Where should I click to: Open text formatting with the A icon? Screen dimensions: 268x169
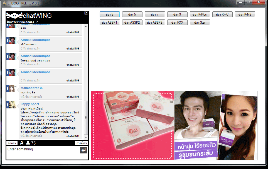click(x=22, y=143)
